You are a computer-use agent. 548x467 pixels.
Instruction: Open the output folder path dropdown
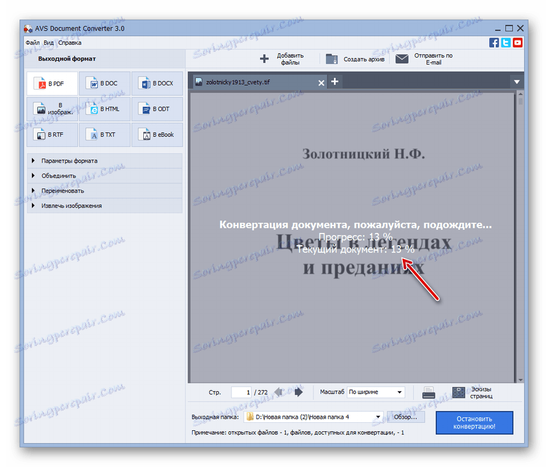(378, 417)
